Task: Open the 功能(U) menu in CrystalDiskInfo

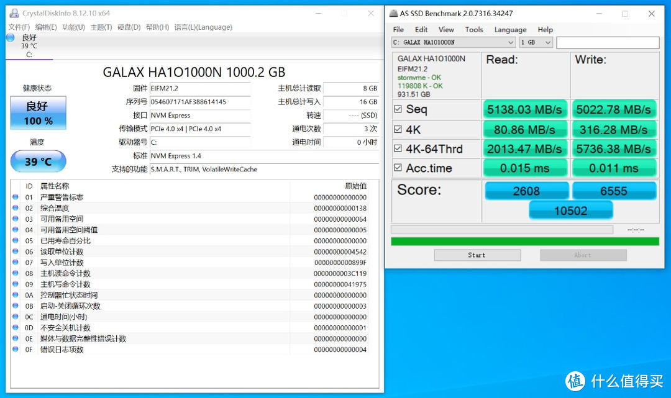Action: click(x=73, y=27)
